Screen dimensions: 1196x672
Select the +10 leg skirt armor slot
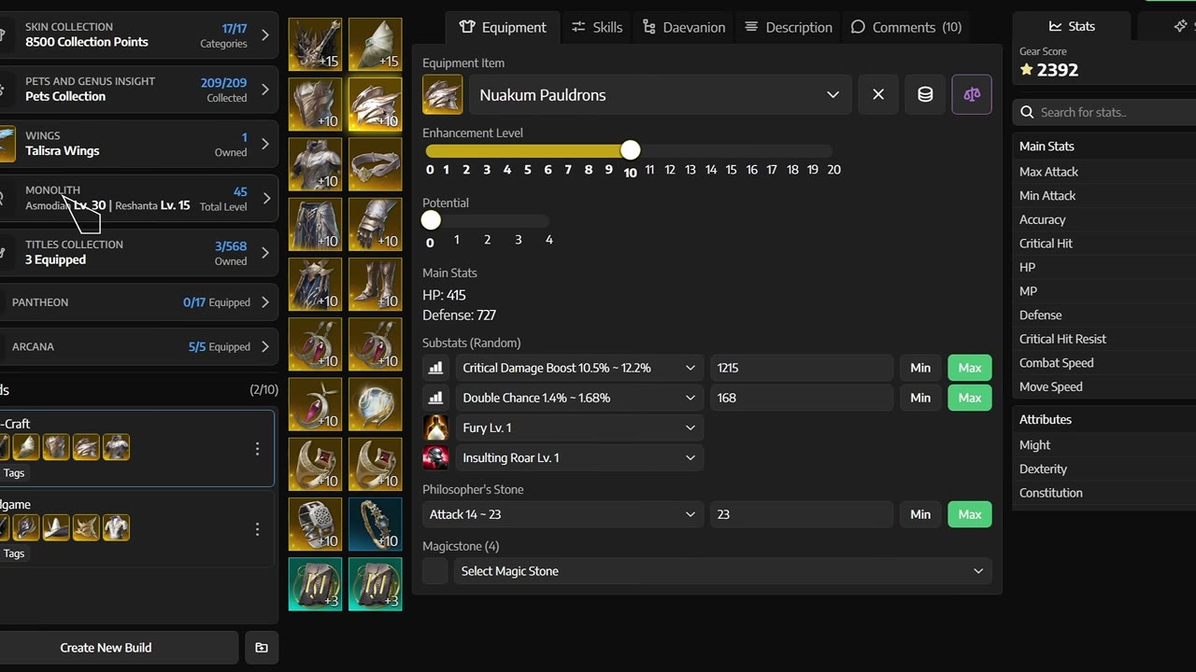(315, 224)
